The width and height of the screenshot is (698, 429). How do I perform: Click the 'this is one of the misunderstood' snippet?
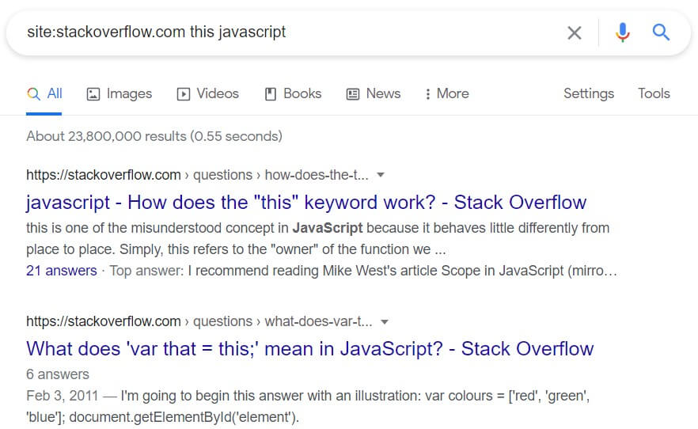317,238
